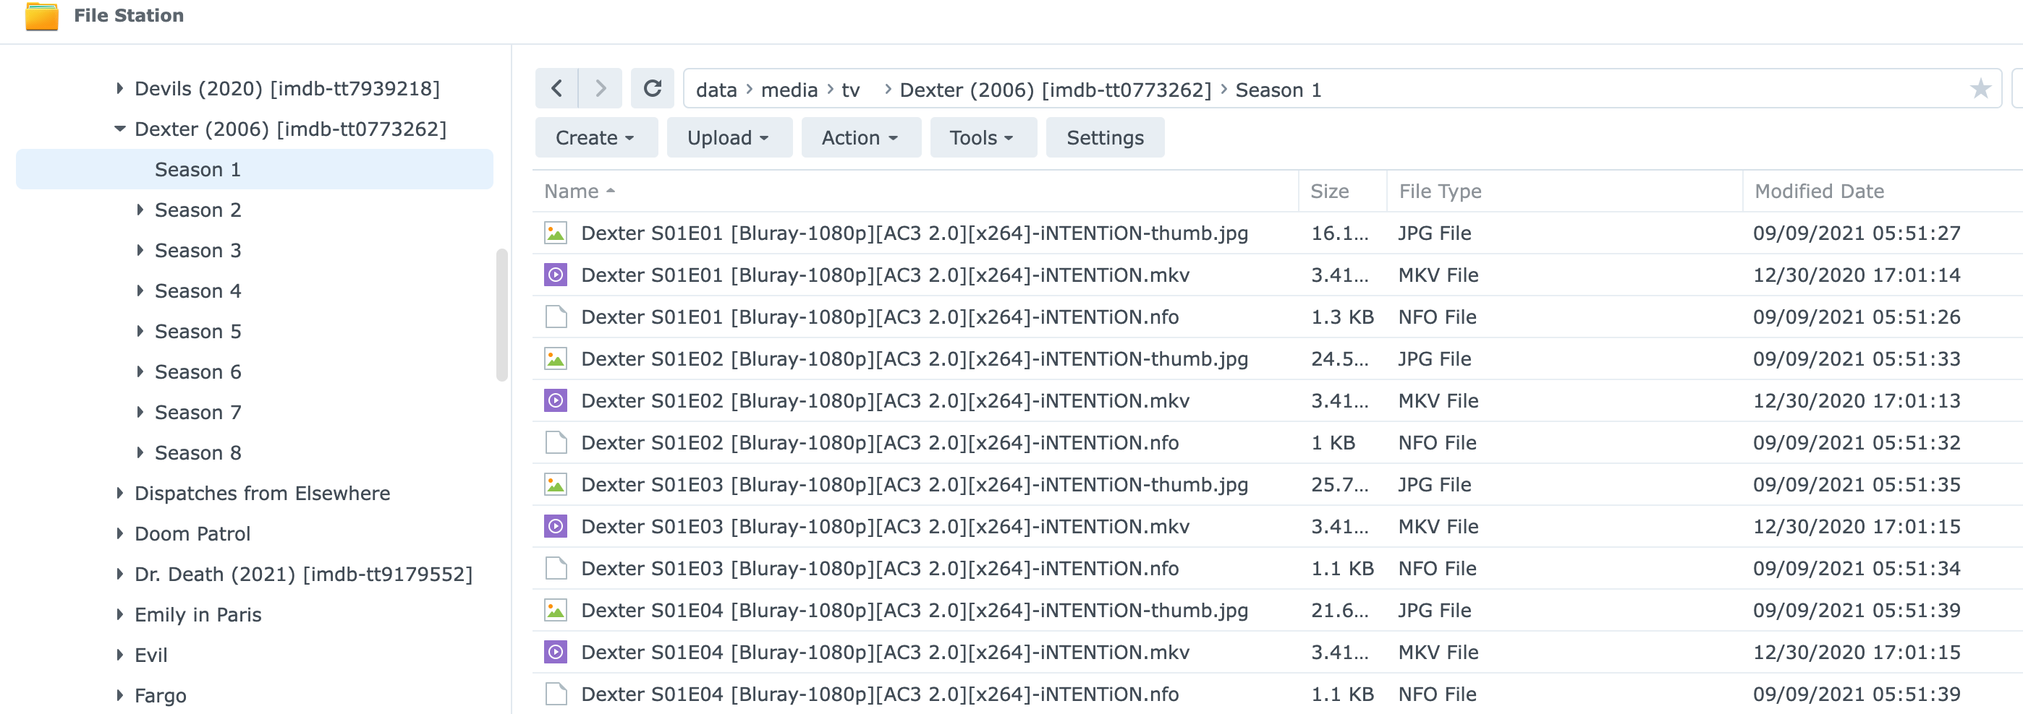Click document icon of S01E04 nfo file

tap(556, 694)
